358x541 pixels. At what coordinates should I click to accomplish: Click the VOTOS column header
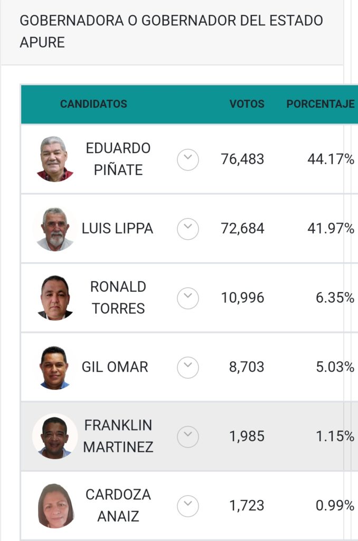247,104
